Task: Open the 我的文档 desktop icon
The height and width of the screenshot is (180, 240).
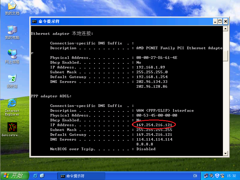Action: 12,8
